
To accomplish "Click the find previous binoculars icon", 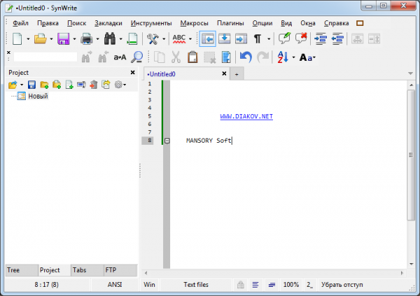I will (103, 57).
